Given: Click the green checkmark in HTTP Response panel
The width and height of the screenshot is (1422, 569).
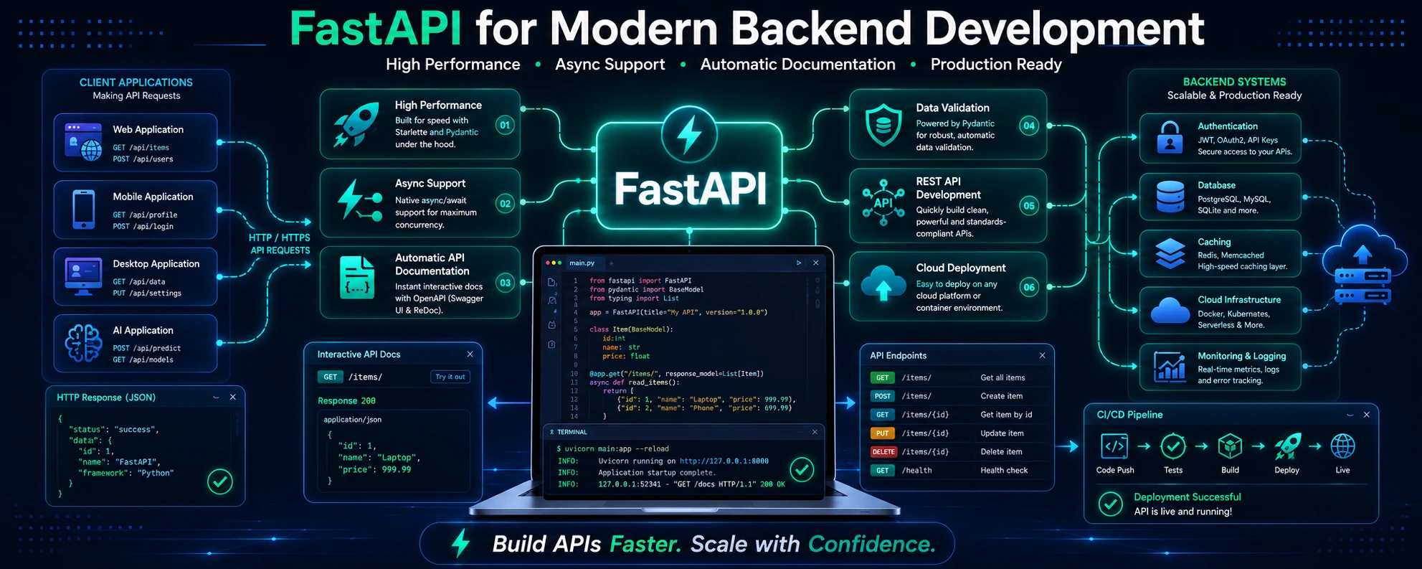Looking at the screenshot, I should point(220,481).
